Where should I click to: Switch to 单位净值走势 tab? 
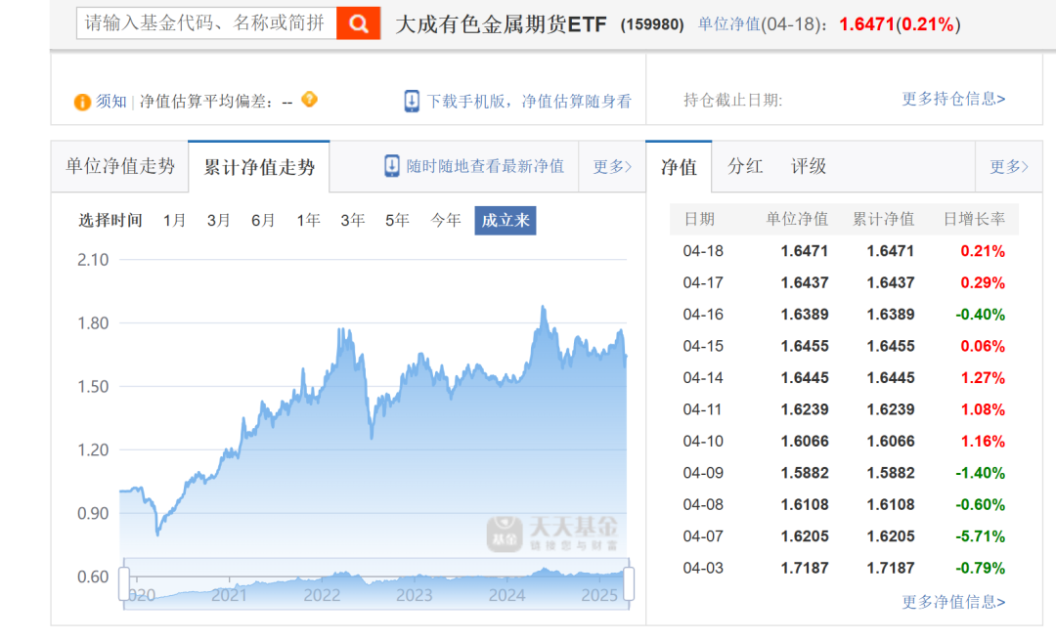click(x=120, y=166)
